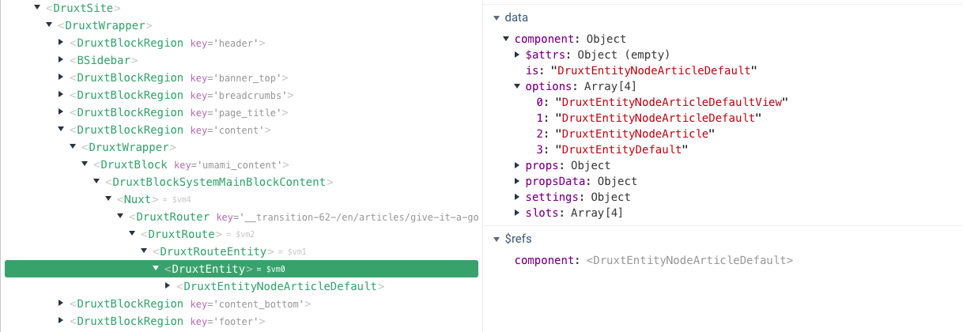Screen dimensions: 963x332
Task: Collapse the Nuxt component arrow
Action: point(108,199)
